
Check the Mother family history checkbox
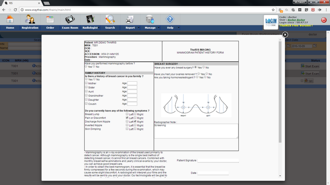click(86, 83)
